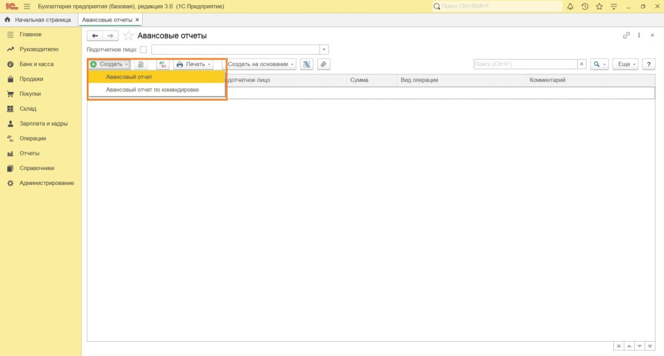Add Авансовые отчеты page to favorites star
This screenshot has height=356, width=664.
128,36
